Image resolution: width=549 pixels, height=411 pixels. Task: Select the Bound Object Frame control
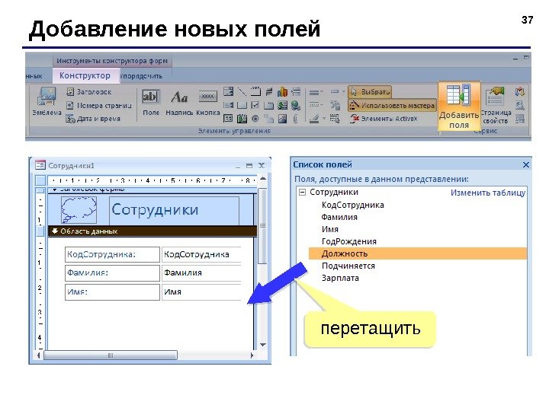[x=242, y=119]
